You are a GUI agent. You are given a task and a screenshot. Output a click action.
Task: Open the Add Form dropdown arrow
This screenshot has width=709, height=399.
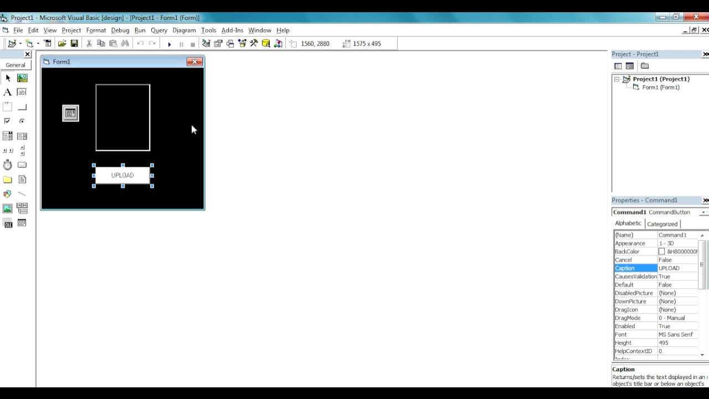point(38,43)
